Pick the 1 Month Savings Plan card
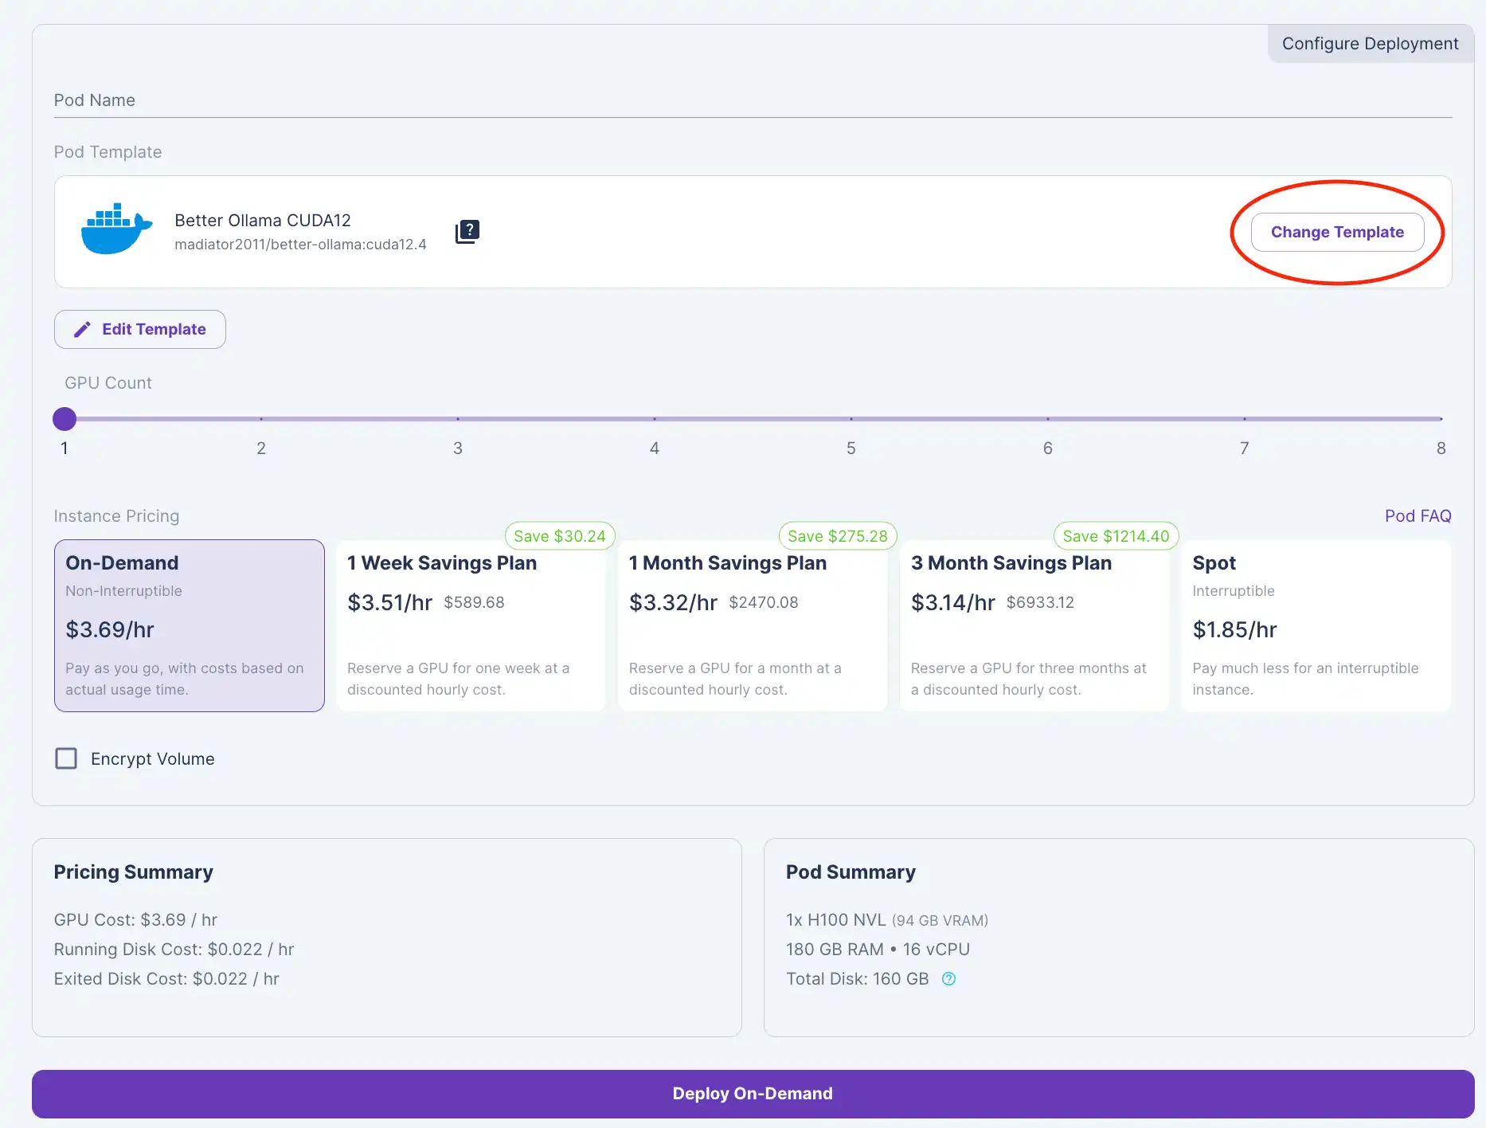The width and height of the screenshot is (1486, 1128). click(752, 625)
